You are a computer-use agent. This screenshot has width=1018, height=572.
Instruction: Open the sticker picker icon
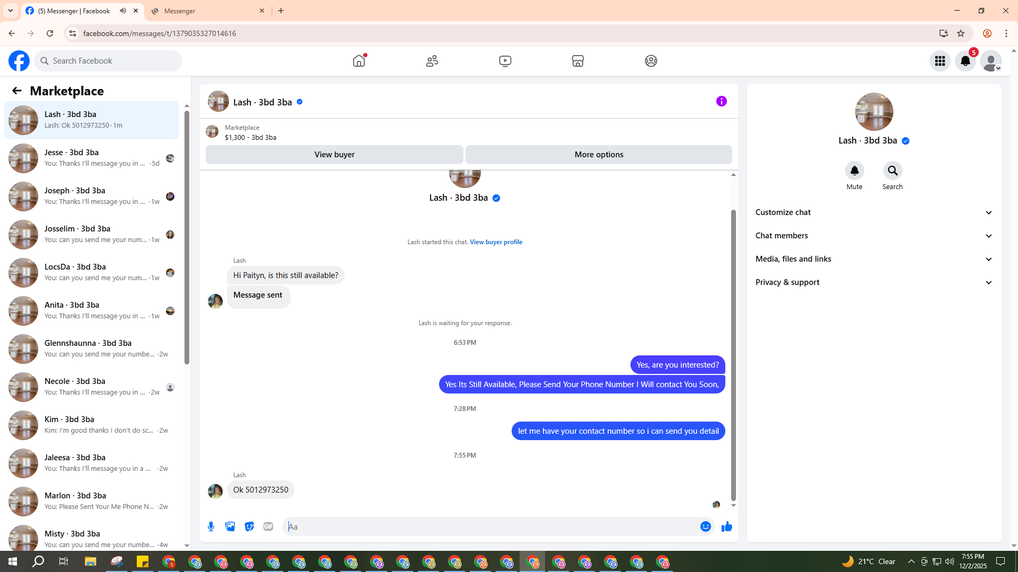(x=249, y=526)
